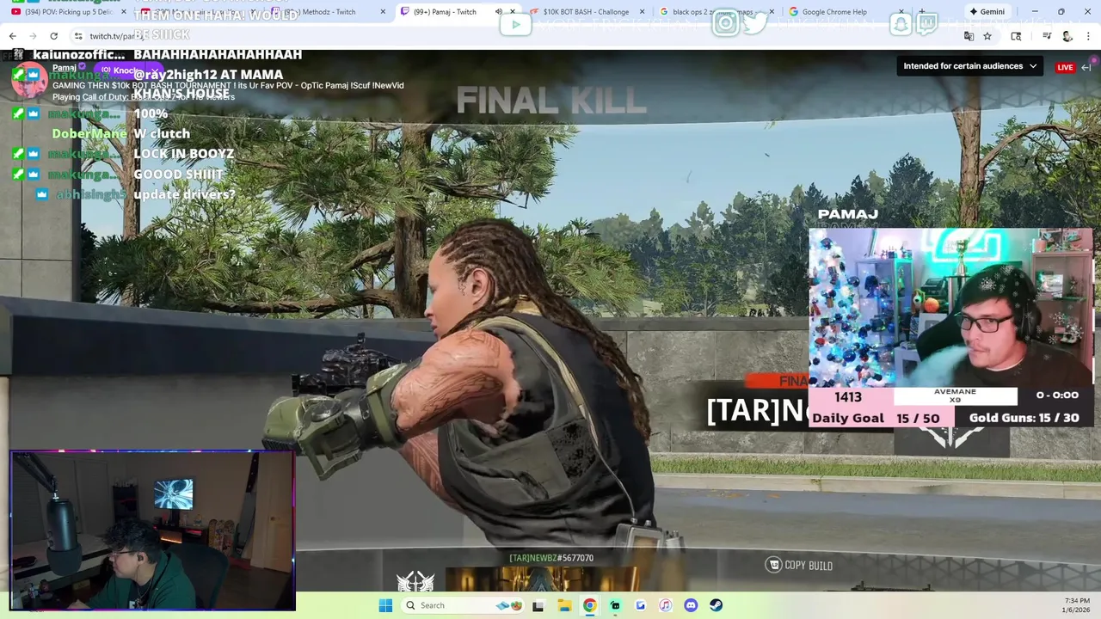Open the Pamaj channel name link
Viewport: 1101px width, 619px height.
tap(65, 67)
